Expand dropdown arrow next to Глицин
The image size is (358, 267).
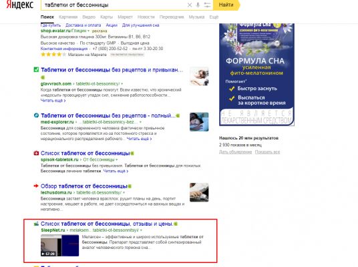[88, 31]
